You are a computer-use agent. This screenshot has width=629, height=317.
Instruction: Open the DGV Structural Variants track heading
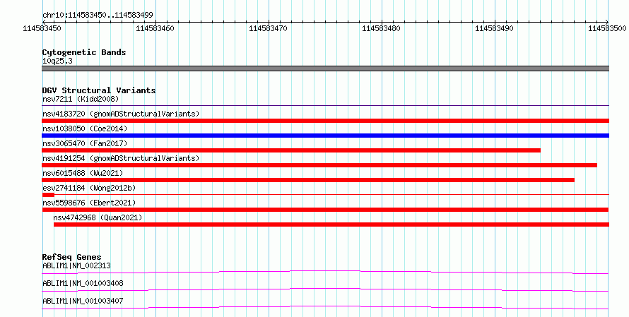(x=99, y=90)
